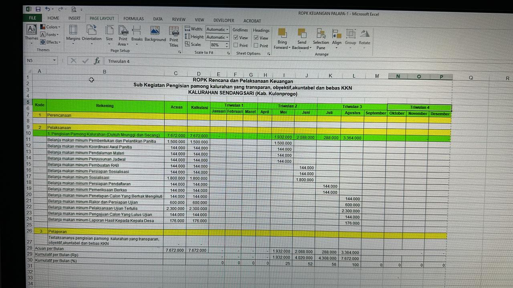Expand the Width Automatic dropdown
The image size is (513, 288).
(x=227, y=30)
